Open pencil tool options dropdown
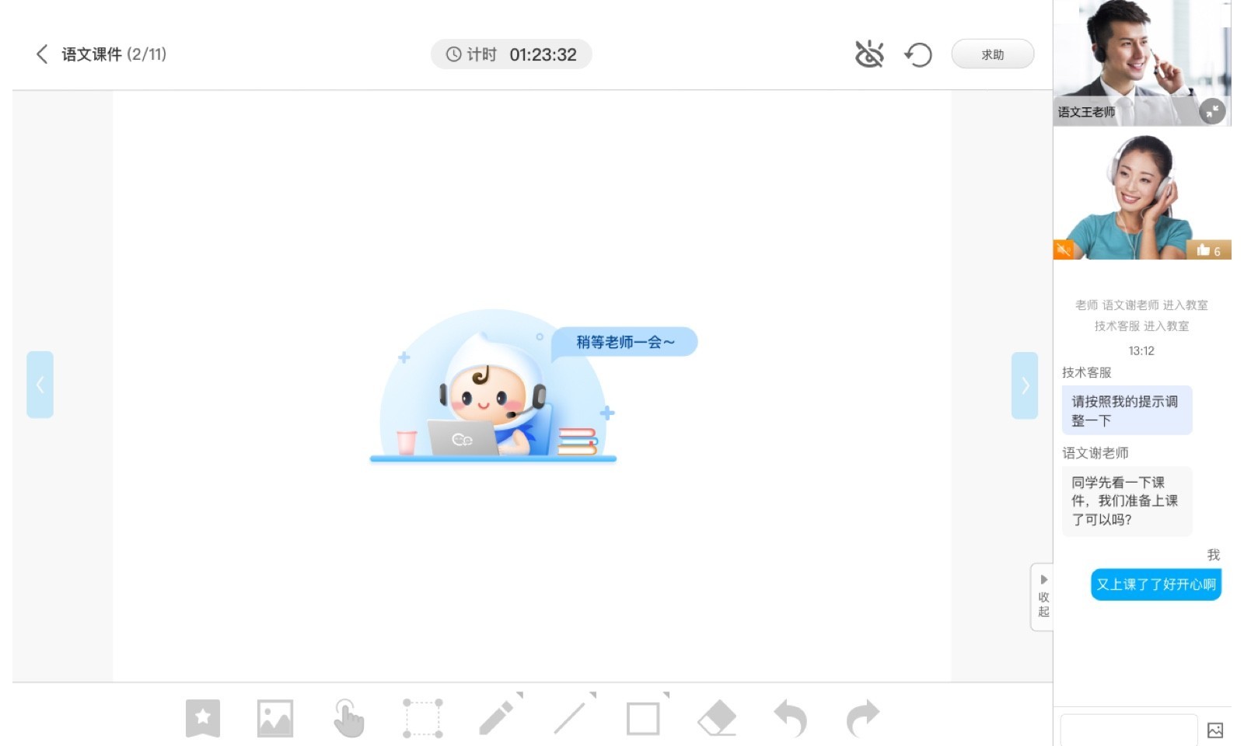This screenshot has height=746, width=1244. coord(519,695)
